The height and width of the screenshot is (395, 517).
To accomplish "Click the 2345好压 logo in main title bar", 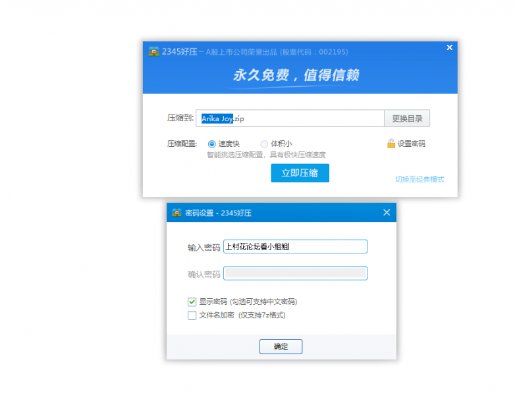I will (x=153, y=51).
